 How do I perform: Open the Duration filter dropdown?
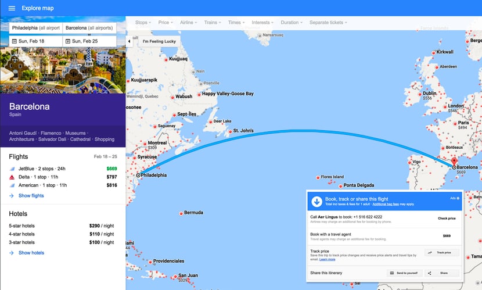pyautogui.click(x=292, y=23)
